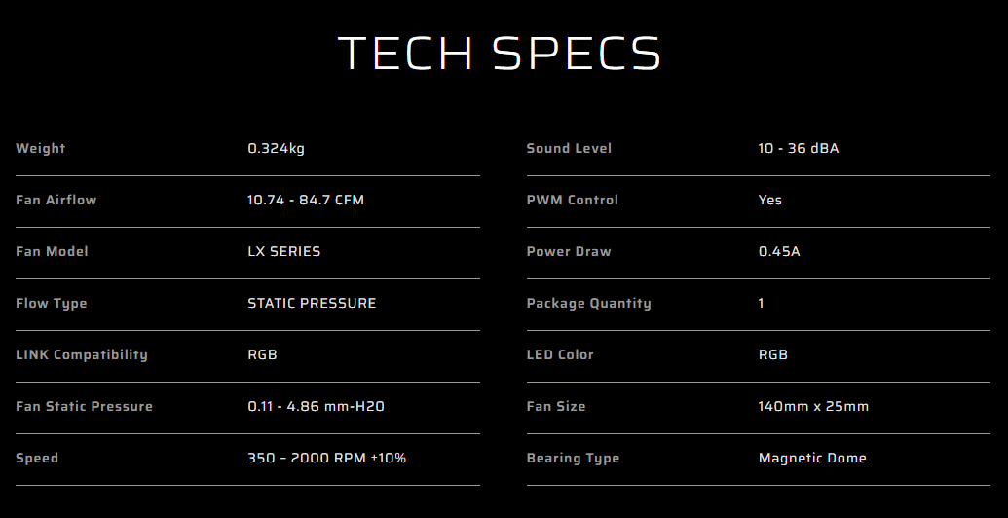Image resolution: width=1008 pixels, height=518 pixels.
Task: Click the Magnetic Dome bearing type value
Action: [x=812, y=458]
